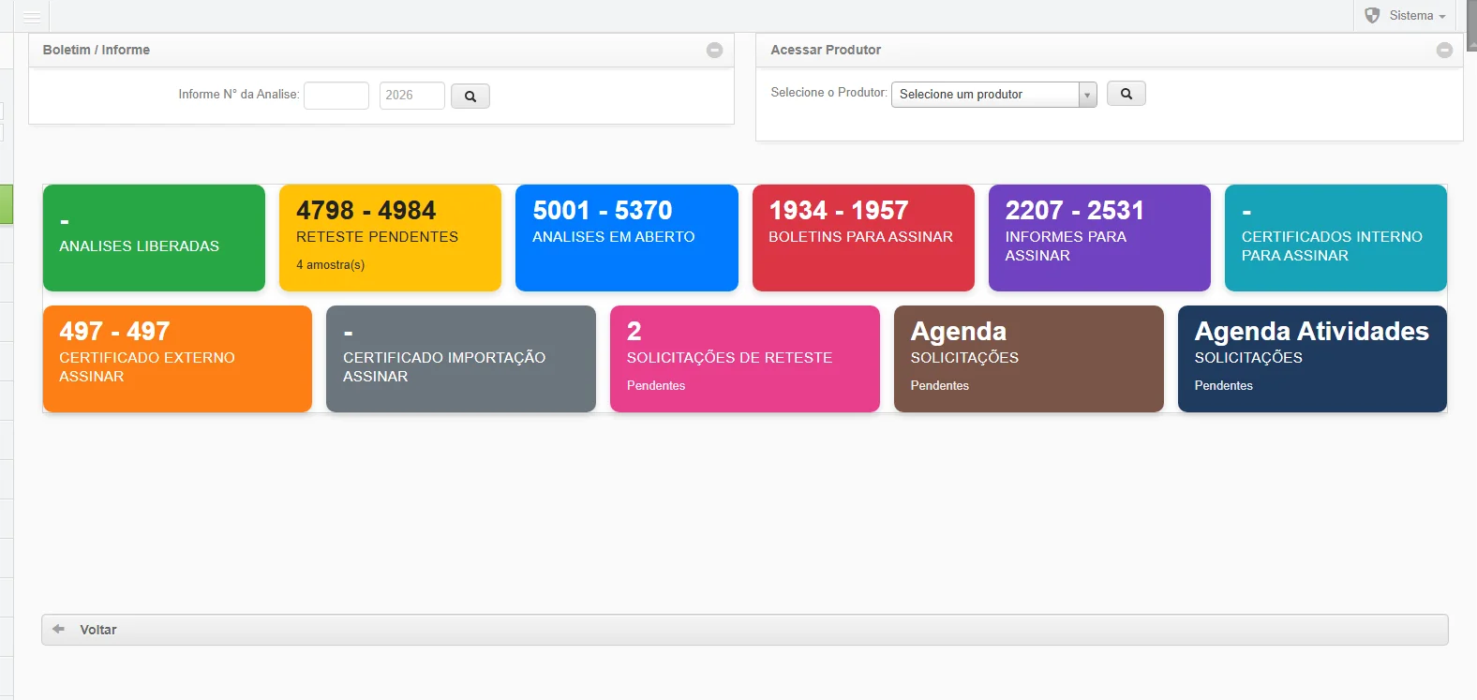Viewport: 1477px width, 700px height.
Task: Open the Agenda Atividades navy card
Action: point(1312,359)
